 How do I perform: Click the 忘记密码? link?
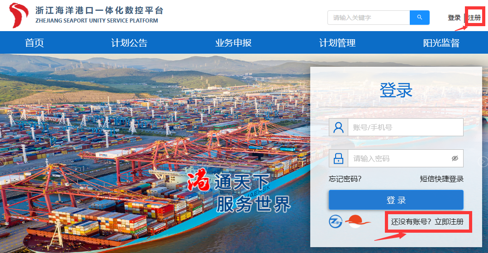point(345,179)
